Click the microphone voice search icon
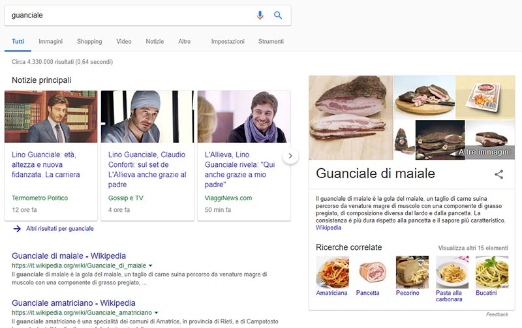 pyautogui.click(x=260, y=15)
